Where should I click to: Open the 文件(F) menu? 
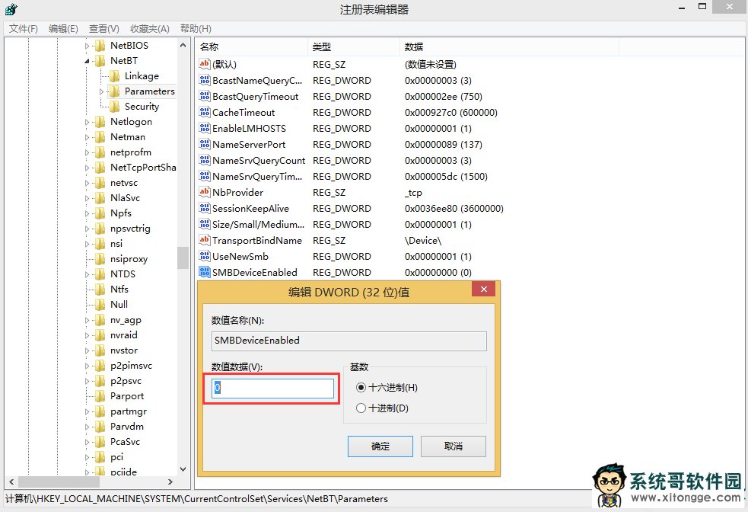click(24, 28)
